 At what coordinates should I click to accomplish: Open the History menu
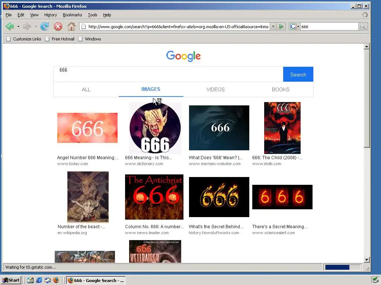[51, 15]
